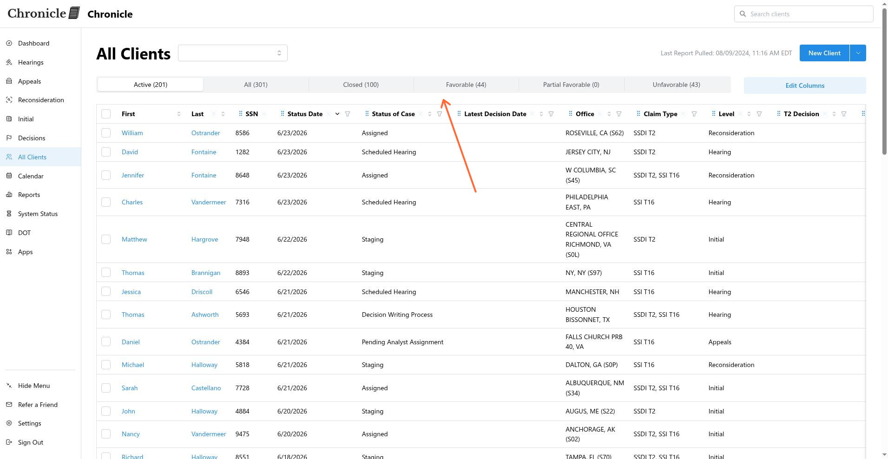The height and width of the screenshot is (459, 888).
Task: Open the Favorable (44) tab
Action: (x=466, y=85)
